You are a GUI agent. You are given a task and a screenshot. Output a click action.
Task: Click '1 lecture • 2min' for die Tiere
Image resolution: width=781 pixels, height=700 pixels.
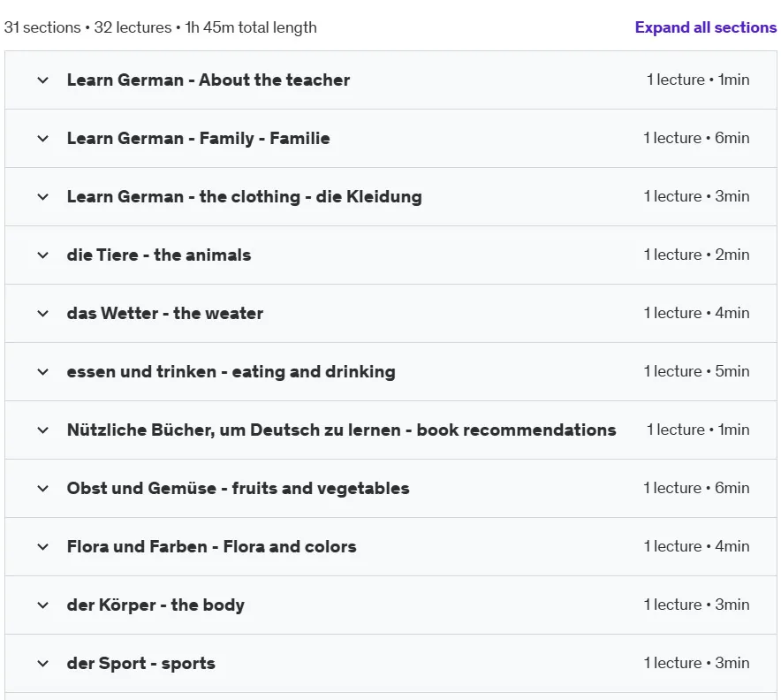(x=696, y=255)
